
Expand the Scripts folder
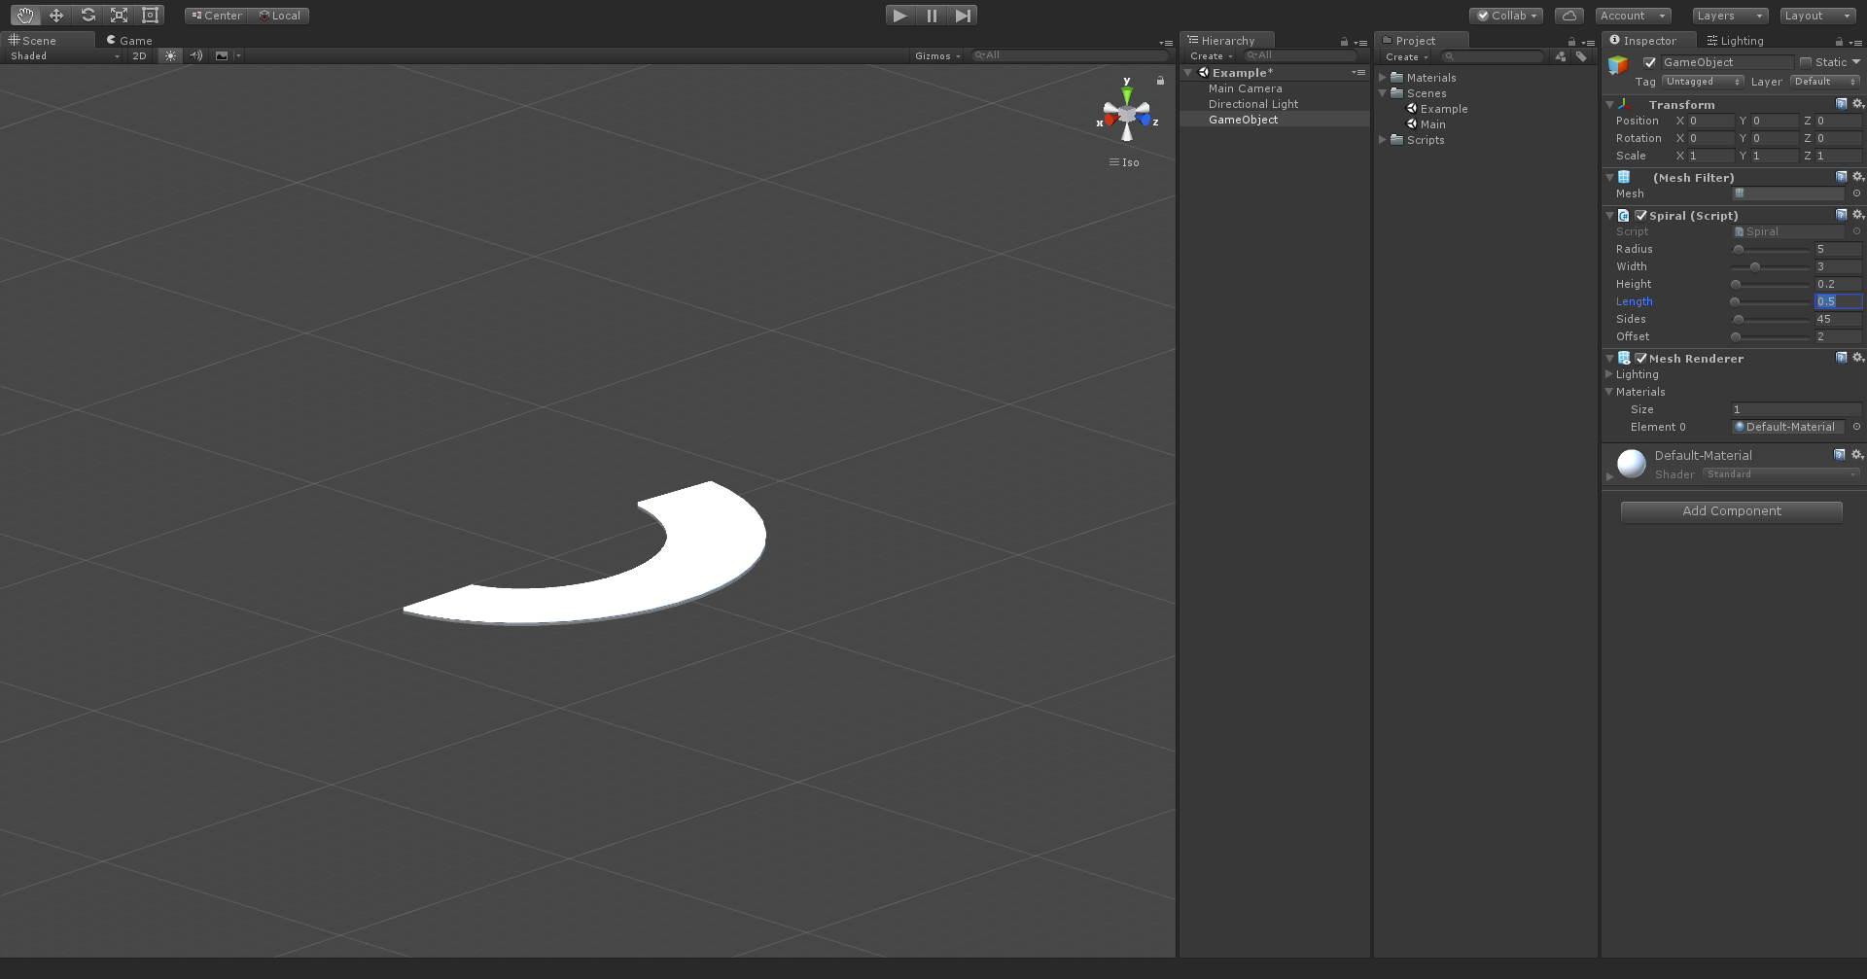1383,140
